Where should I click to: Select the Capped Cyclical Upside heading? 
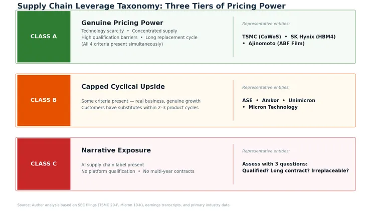(123, 87)
